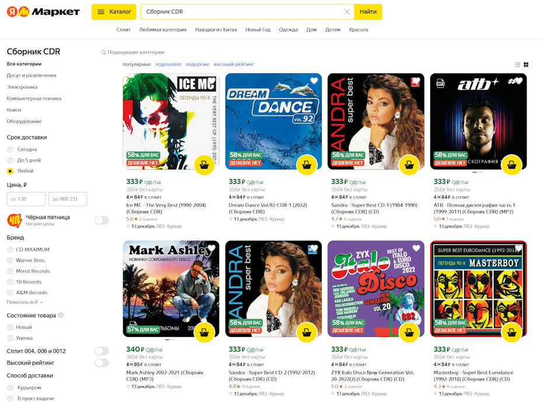
Task: Favorite Masterboy album heart icon
Action: point(518,248)
